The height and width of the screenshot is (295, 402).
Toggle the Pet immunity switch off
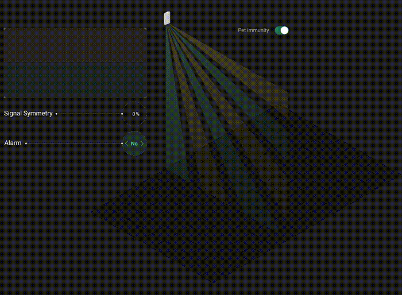coord(281,30)
